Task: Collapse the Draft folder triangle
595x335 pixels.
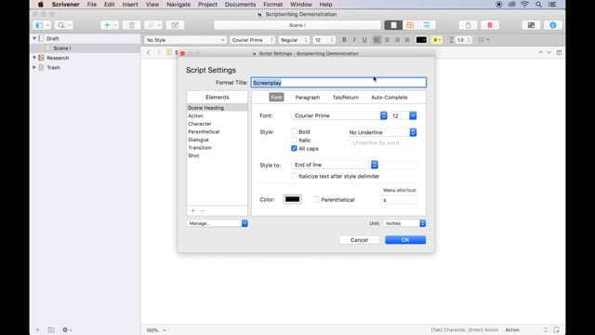Action: tap(34, 38)
